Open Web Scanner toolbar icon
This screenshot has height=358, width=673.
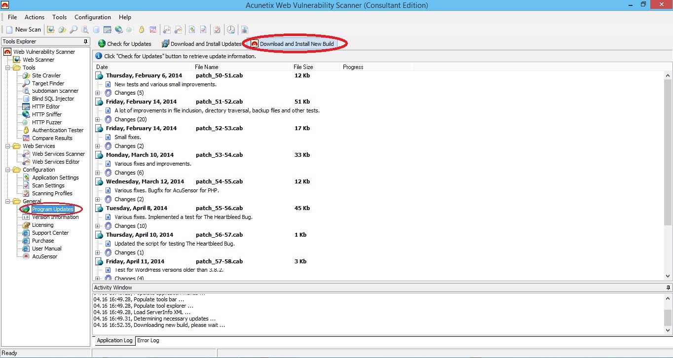click(x=50, y=30)
